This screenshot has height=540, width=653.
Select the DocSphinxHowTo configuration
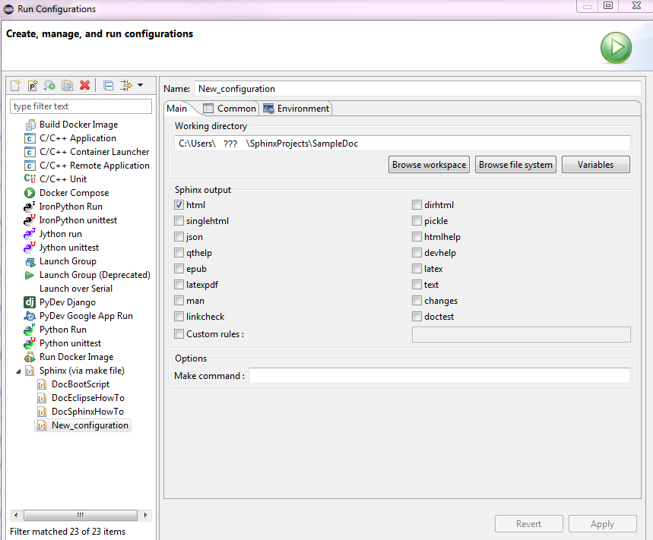click(x=87, y=412)
